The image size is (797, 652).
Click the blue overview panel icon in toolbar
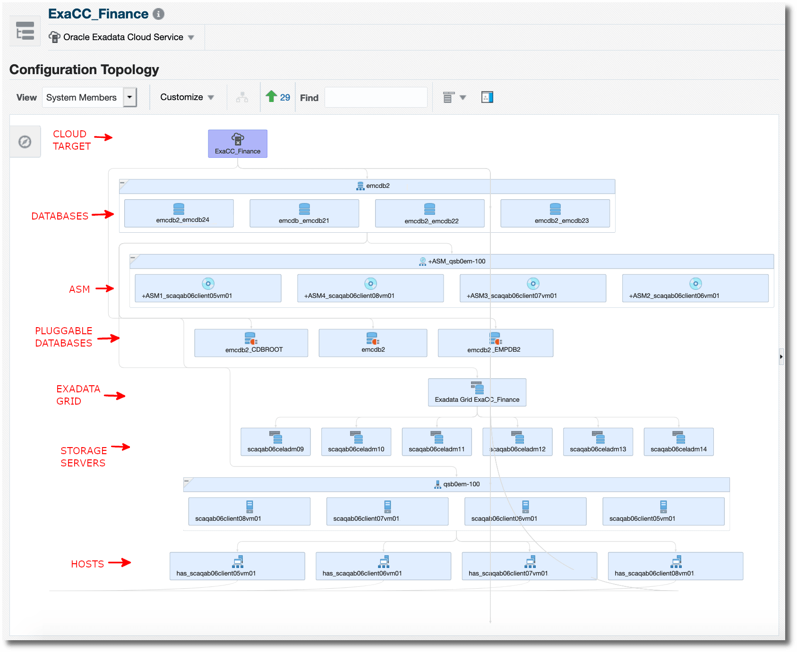coord(488,97)
